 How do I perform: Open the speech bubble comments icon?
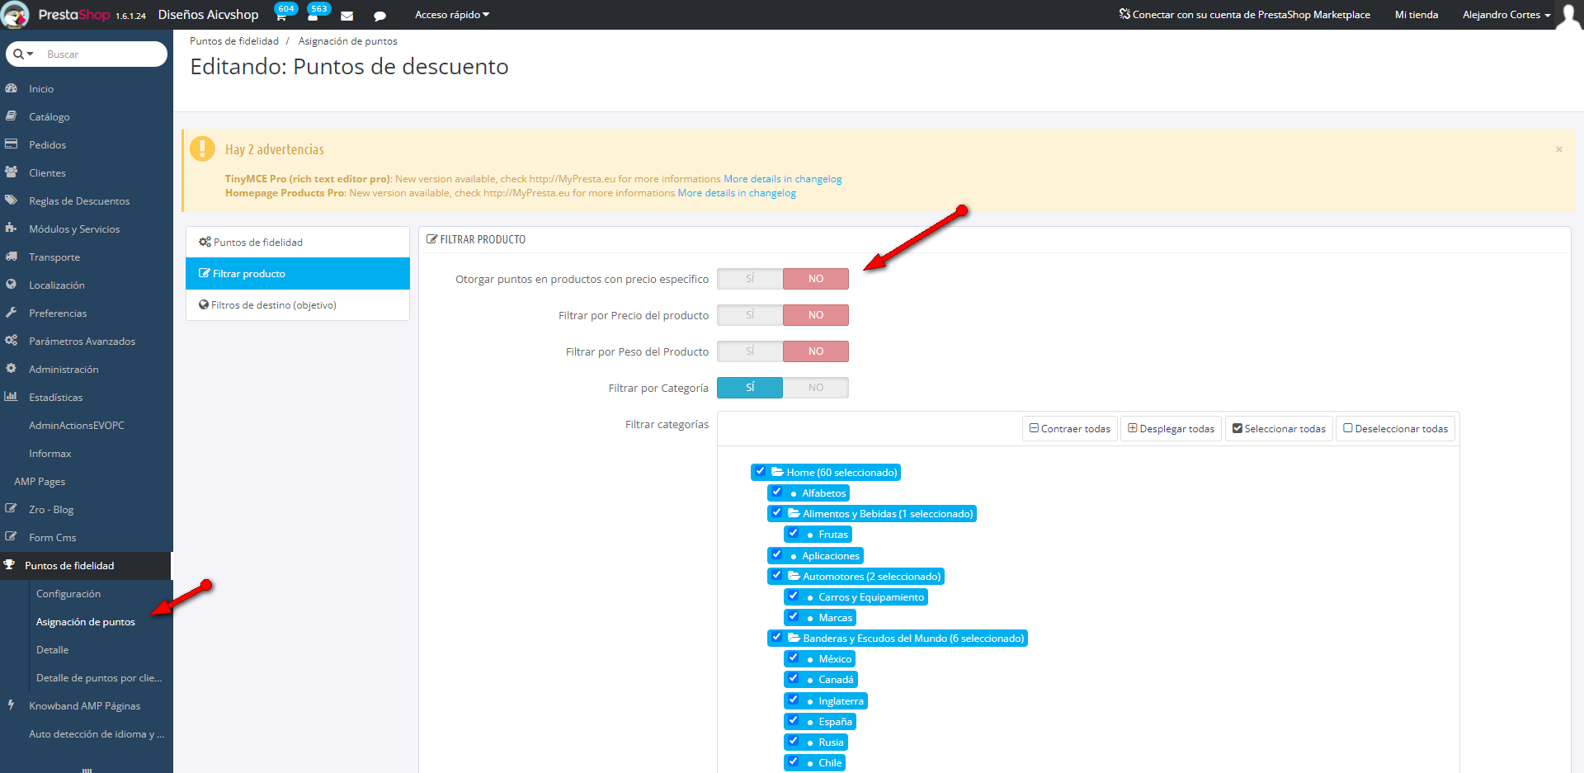379,16
